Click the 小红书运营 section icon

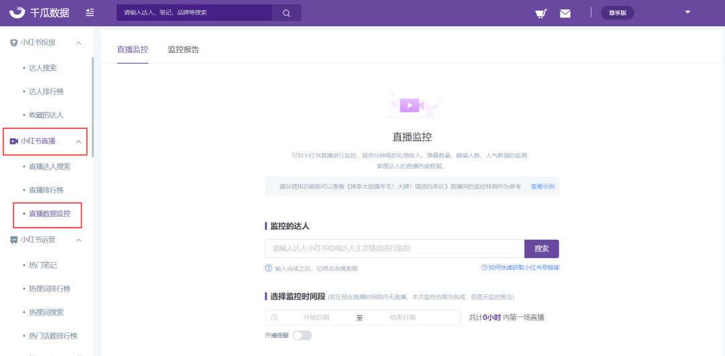point(14,240)
